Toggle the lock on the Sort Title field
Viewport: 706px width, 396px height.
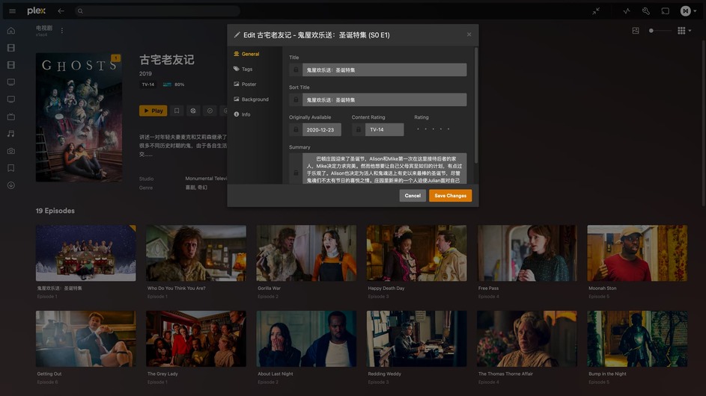[x=296, y=100]
